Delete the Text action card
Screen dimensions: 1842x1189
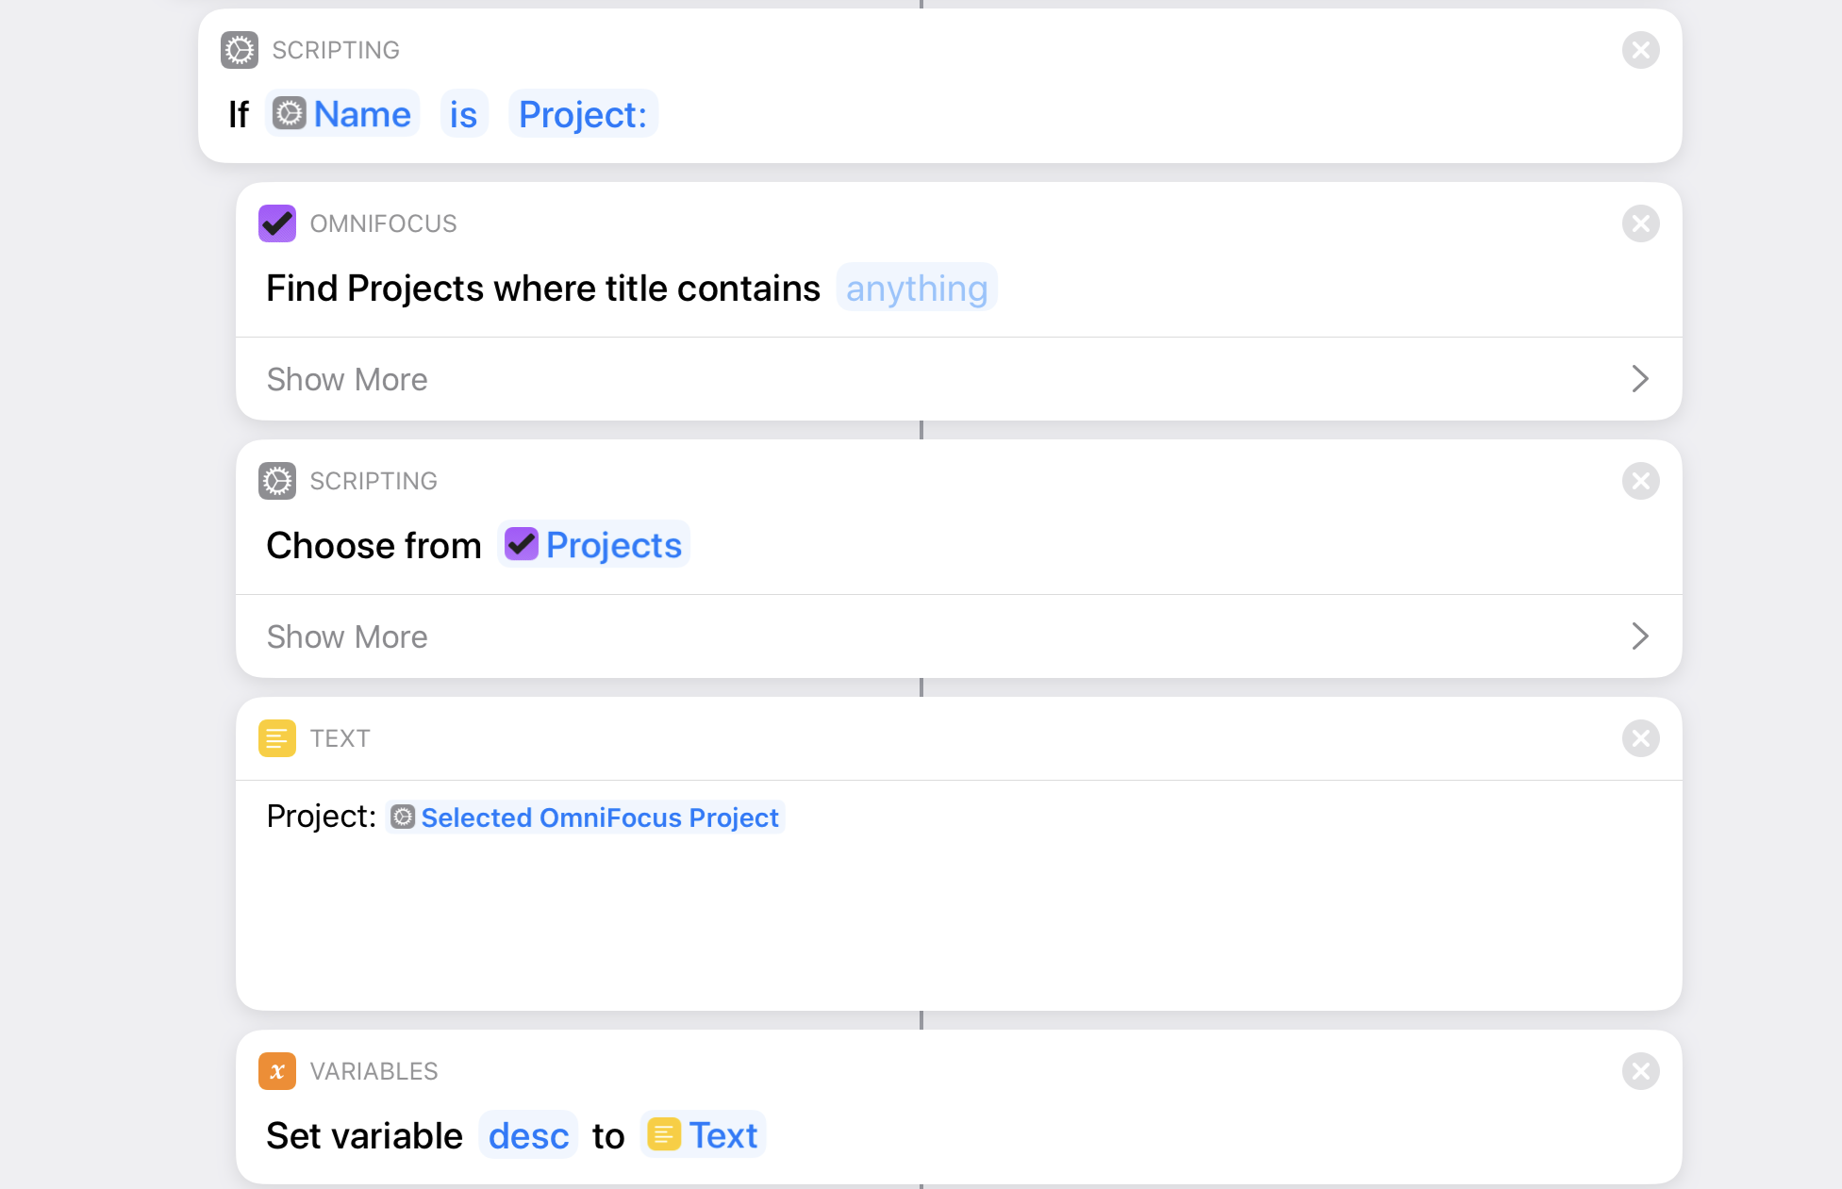pos(1641,738)
